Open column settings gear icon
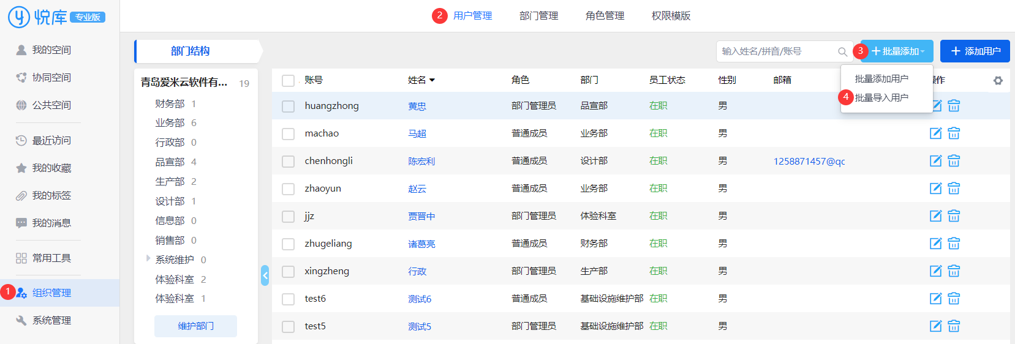This screenshot has height=344, width=1015. [x=998, y=81]
